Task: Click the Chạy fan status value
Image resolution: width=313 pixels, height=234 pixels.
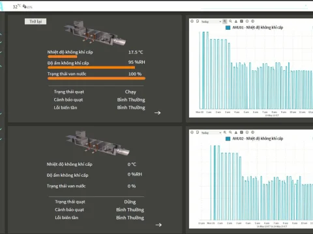Action: pos(130,92)
